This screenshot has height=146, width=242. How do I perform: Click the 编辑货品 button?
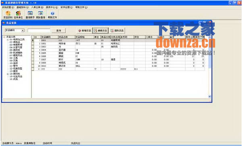pyautogui.click(x=100, y=31)
